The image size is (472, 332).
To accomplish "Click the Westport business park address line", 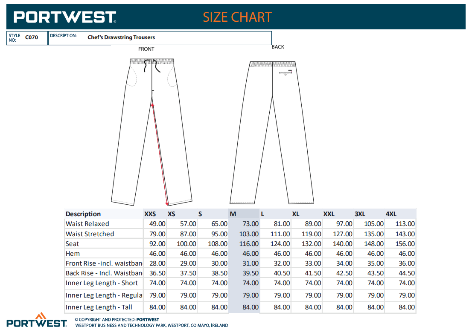I will pos(152,325).
